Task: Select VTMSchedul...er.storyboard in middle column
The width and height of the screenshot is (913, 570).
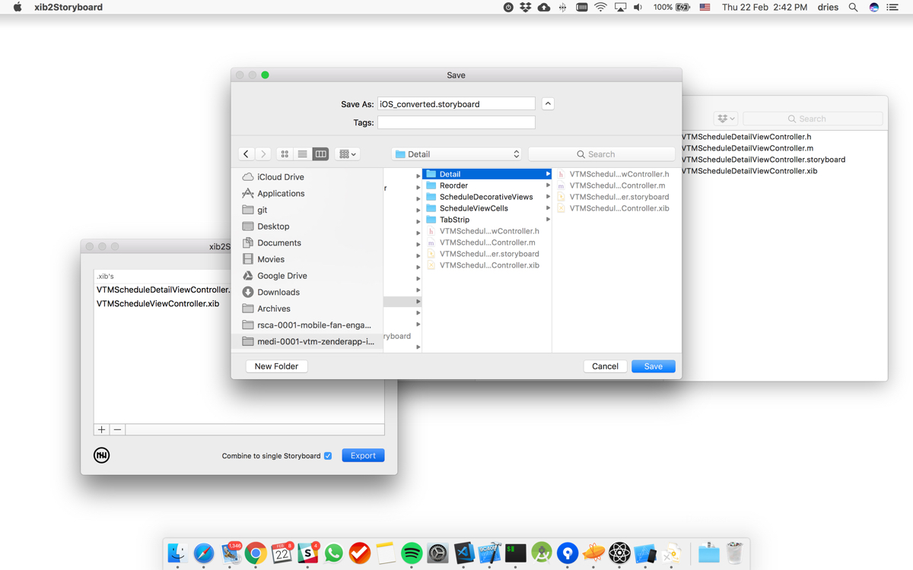Action: [x=489, y=254]
